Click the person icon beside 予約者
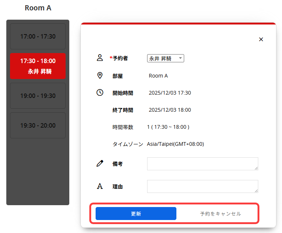 pos(100,58)
